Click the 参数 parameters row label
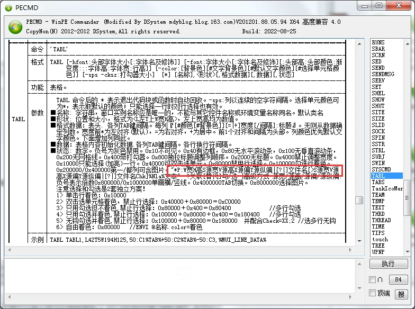 [37, 113]
